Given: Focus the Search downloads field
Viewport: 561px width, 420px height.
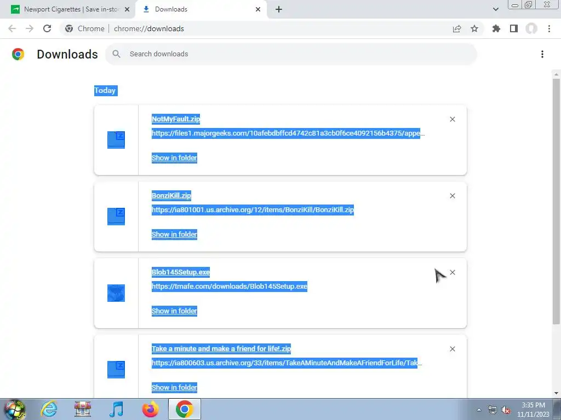Looking at the screenshot, I should [291, 54].
